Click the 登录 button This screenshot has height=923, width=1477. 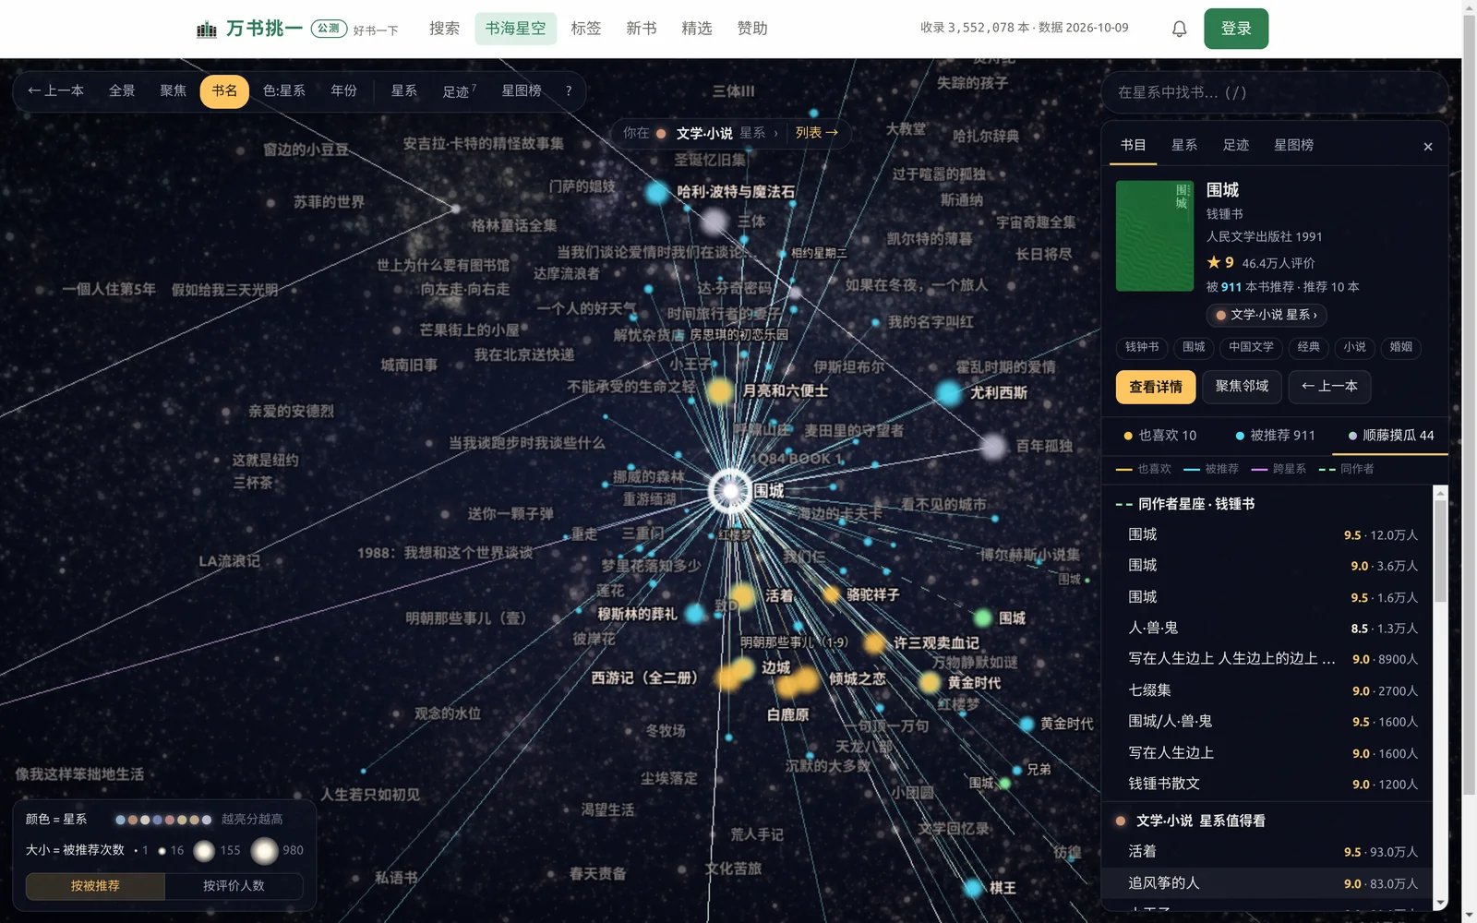click(1236, 29)
